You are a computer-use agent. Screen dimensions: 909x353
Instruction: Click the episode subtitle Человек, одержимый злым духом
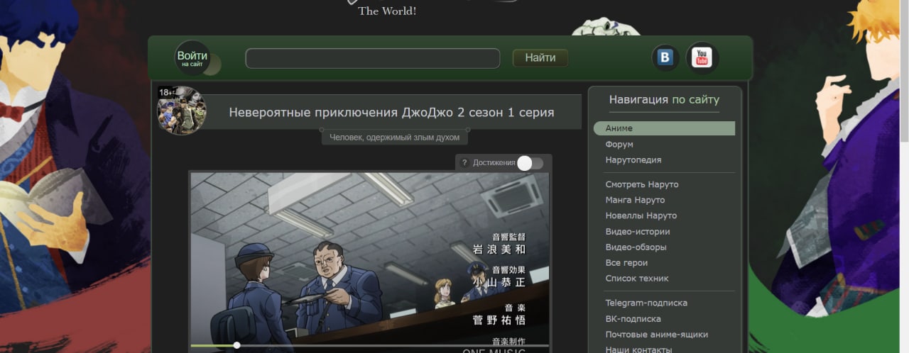click(395, 138)
